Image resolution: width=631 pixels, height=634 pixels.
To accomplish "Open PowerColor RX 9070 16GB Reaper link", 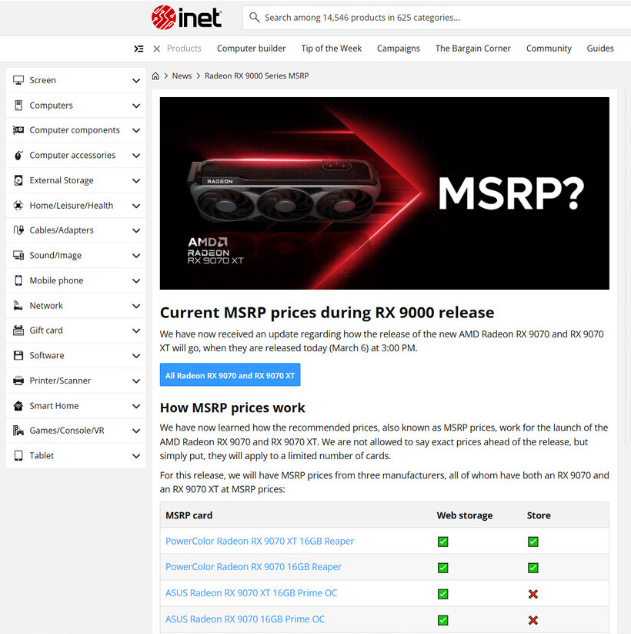I will pos(253,567).
